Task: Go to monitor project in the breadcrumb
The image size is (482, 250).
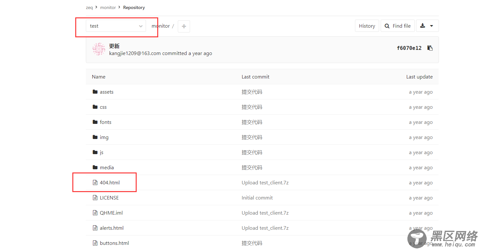Action: point(108,7)
